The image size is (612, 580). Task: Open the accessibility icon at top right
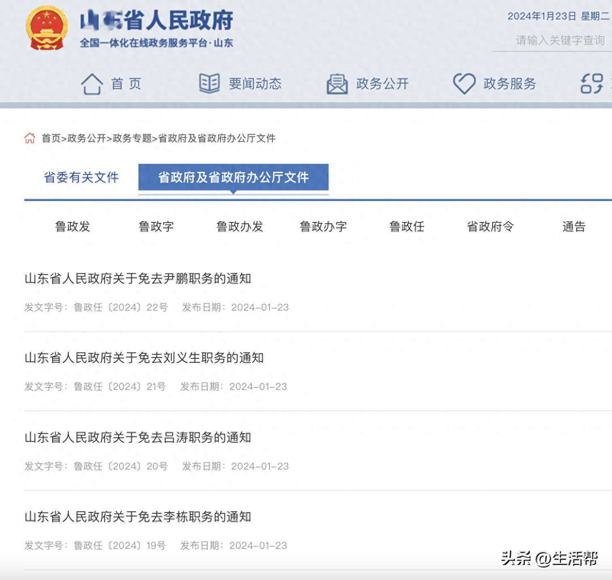(x=592, y=83)
